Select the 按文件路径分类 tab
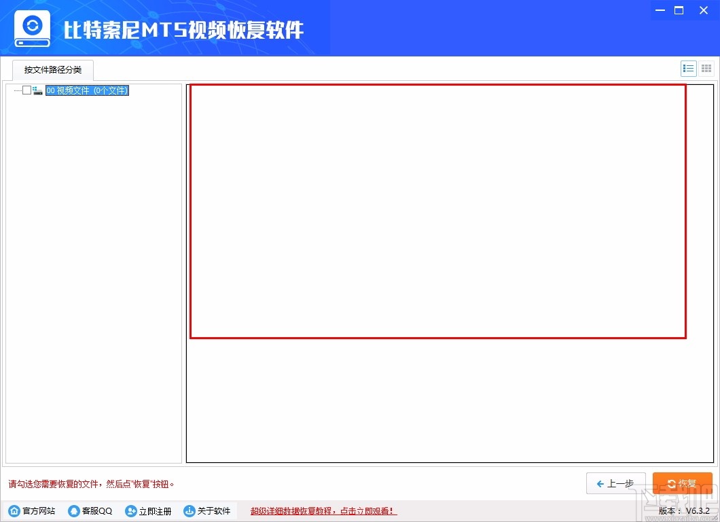 52,69
